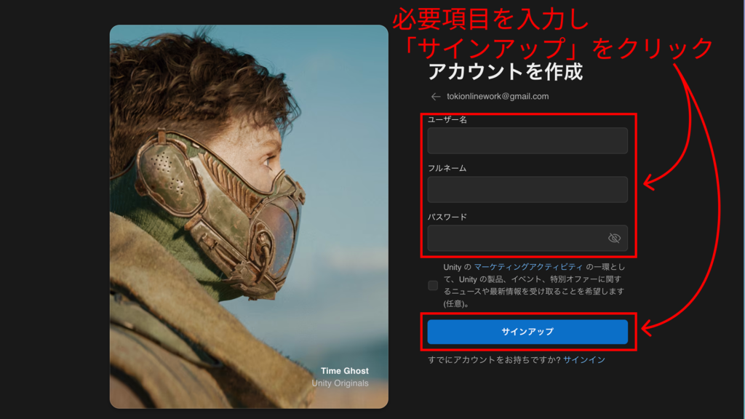Toggle password visibility with the eye icon
745x419 pixels.
click(x=613, y=238)
